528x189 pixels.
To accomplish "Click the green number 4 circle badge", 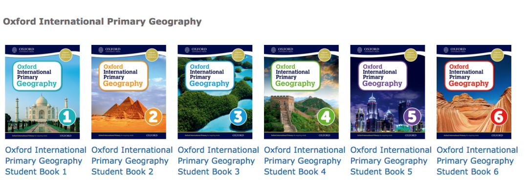I will (326, 117).
